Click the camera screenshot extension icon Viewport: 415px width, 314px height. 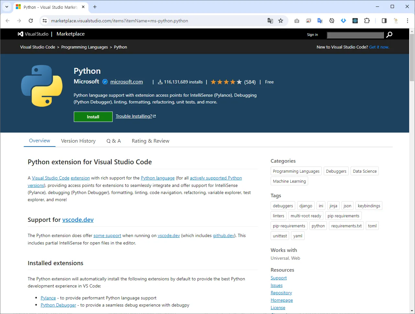click(x=297, y=21)
